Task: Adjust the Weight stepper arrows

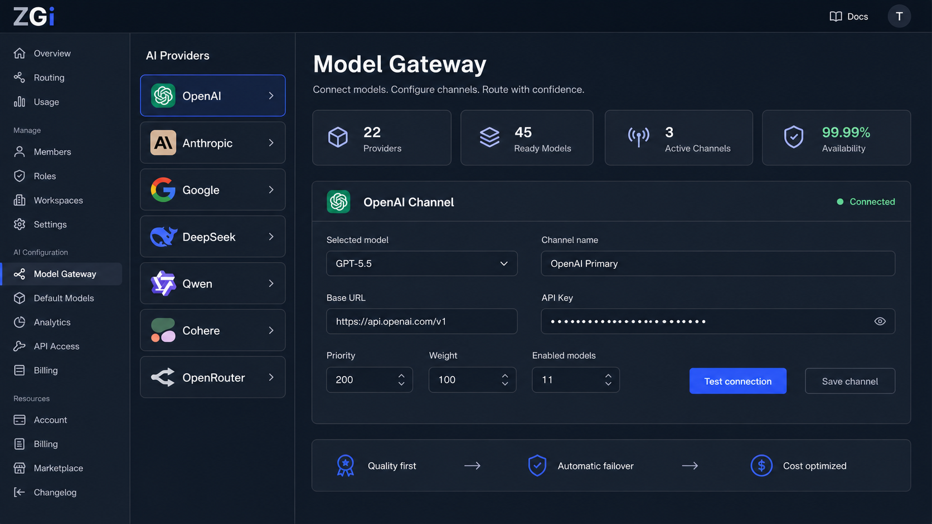Action: point(505,380)
